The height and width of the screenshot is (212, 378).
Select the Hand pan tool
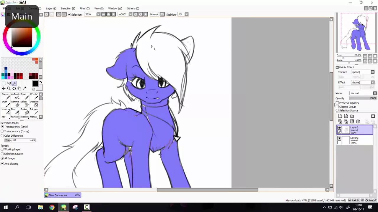19,89
